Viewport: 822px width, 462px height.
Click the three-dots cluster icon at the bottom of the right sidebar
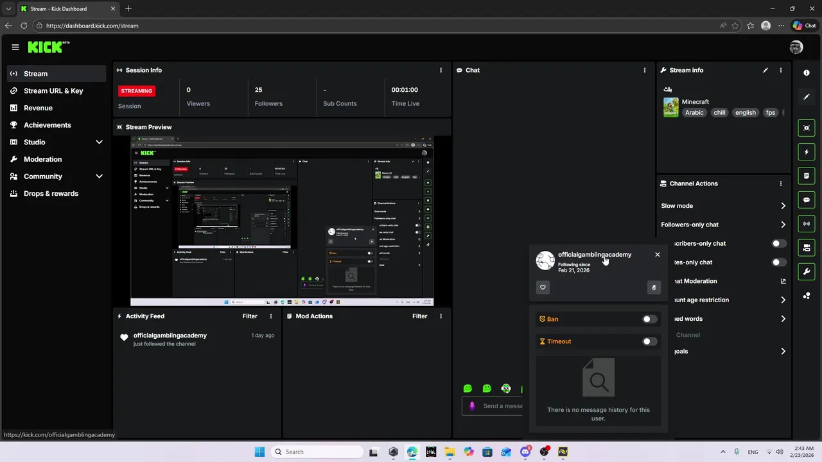(807, 296)
